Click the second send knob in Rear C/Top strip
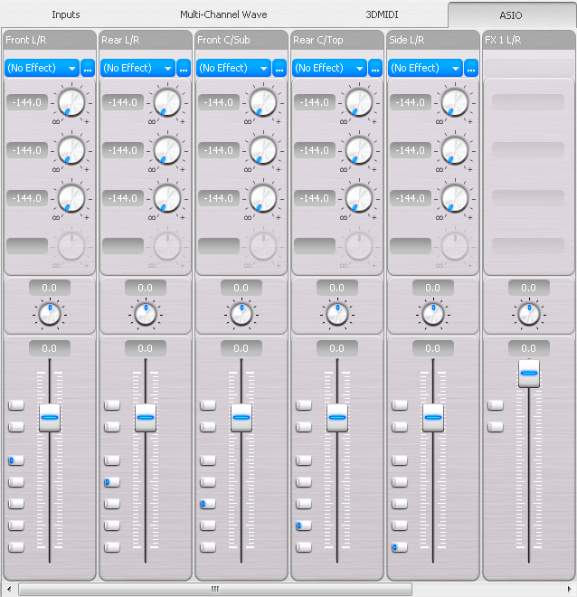577x597 pixels. coord(358,150)
